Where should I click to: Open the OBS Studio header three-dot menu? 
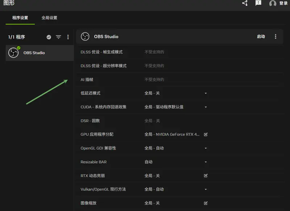275,36
